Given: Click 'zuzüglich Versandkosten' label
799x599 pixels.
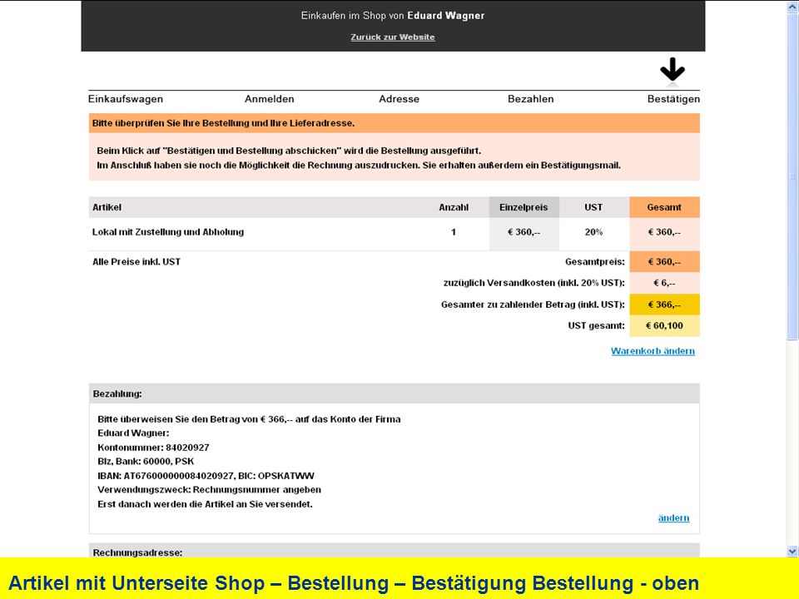Looking at the screenshot, I should (x=534, y=283).
